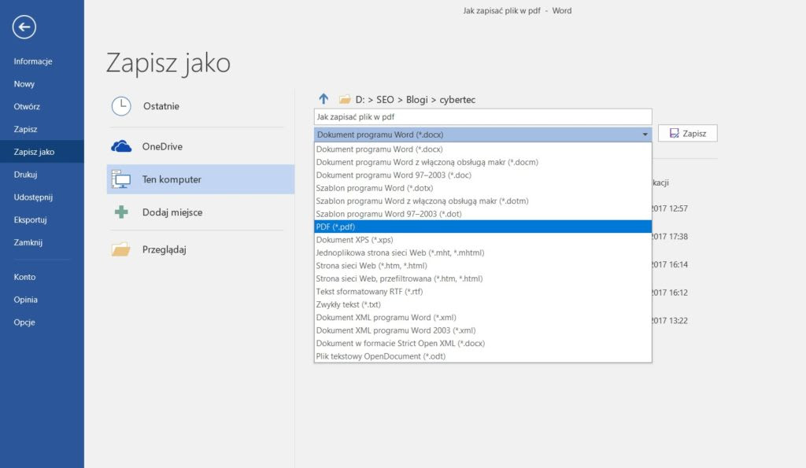Choose Szablon programu Word 97–2003 (*.dot)
Viewport: 806px width, 468px height.
[x=482, y=214]
